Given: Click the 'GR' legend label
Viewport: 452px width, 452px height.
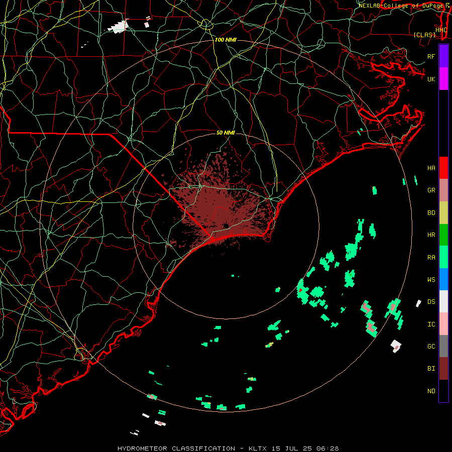Looking at the screenshot, I should 431,190.
